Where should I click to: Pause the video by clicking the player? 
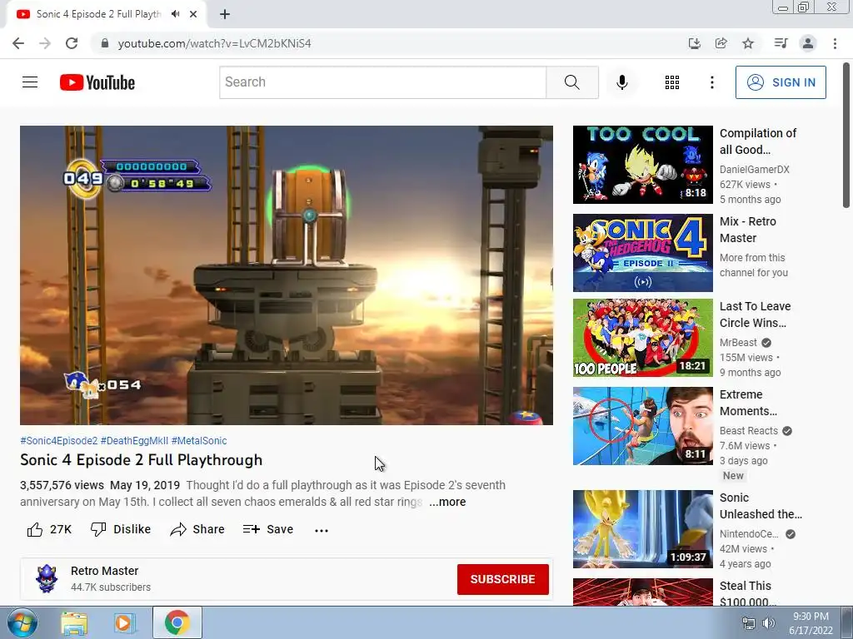[287, 275]
